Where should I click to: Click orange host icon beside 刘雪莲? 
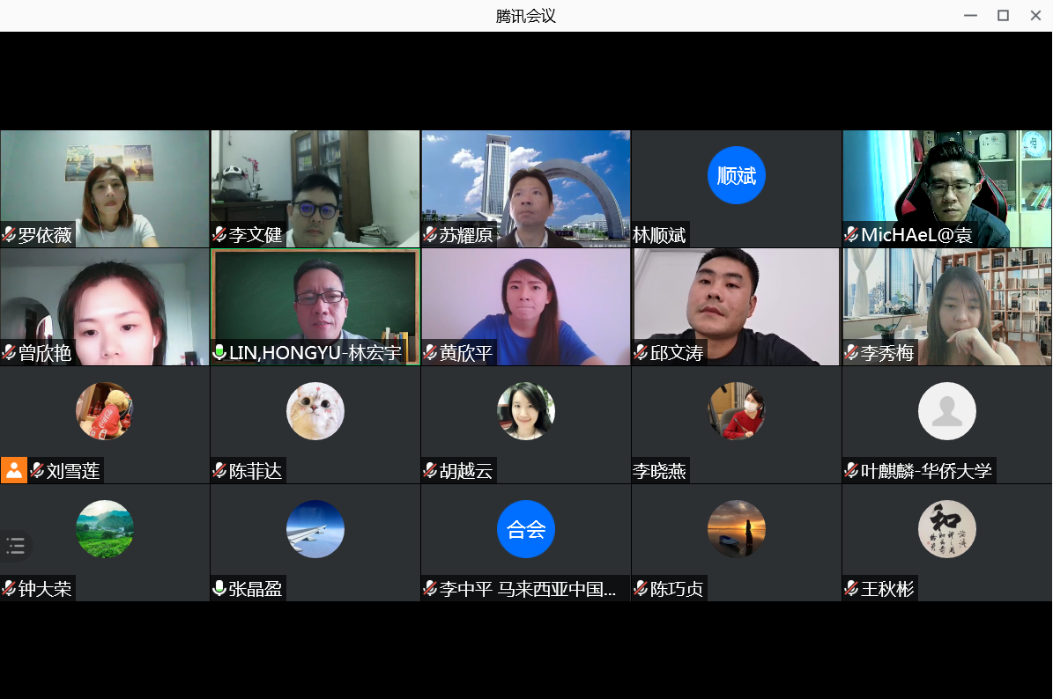(14, 470)
